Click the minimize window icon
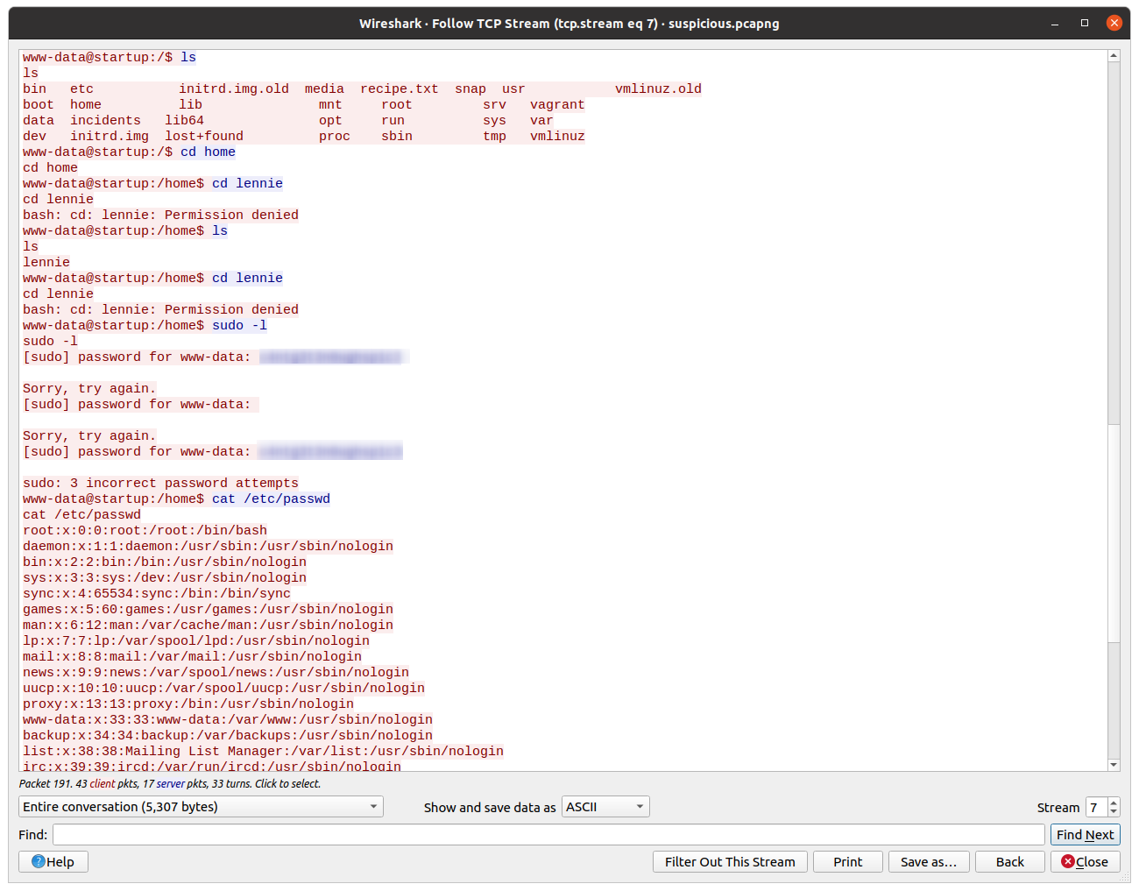The width and height of the screenshot is (1139, 891). coord(1055,23)
